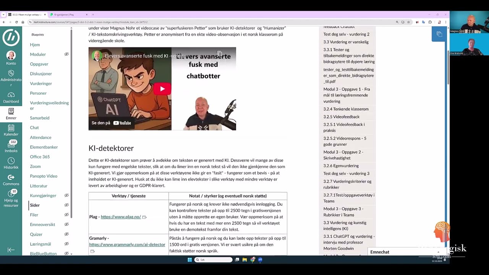Expand the Emnechat panel arrow
Image resolution: width=489 pixels, height=275 pixels.
(438, 252)
